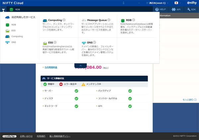199x140 pixels.
Task: Click the RDB database icon in service grid
Action: coord(123,20)
